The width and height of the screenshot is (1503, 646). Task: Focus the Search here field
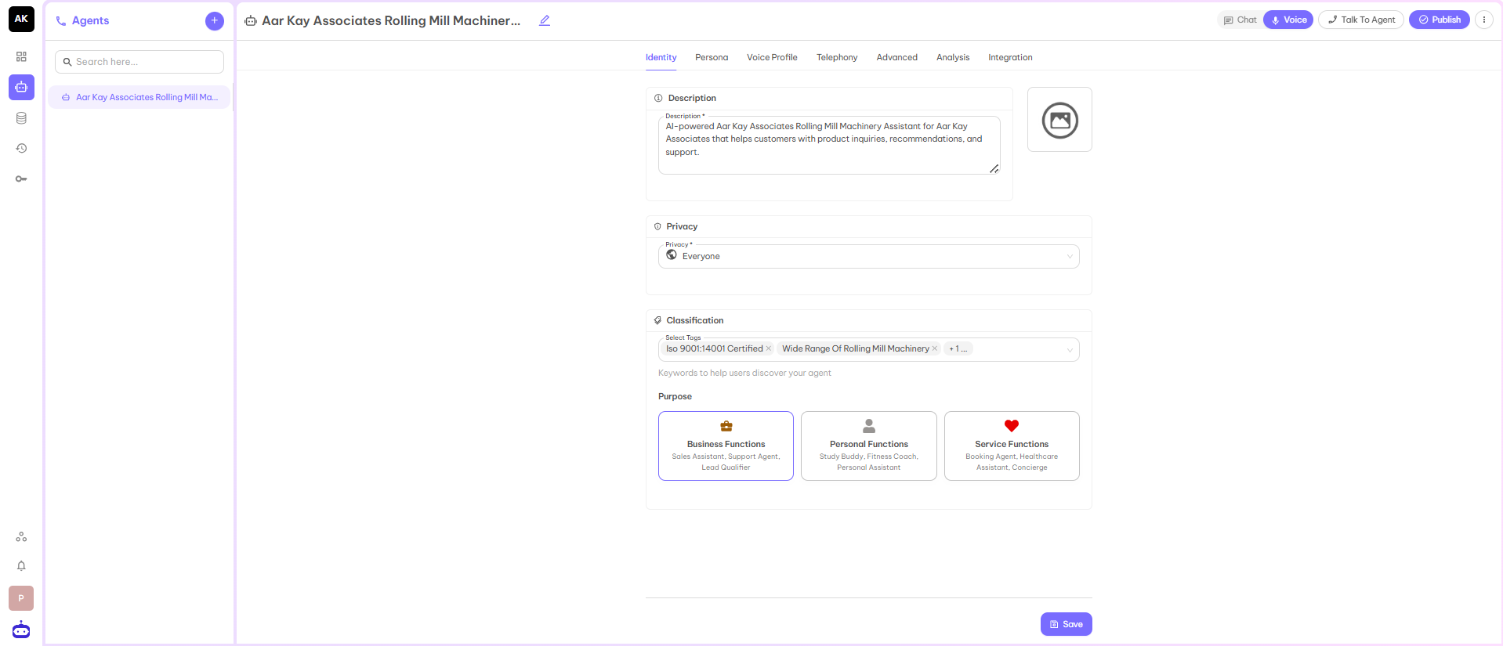pos(139,62)
